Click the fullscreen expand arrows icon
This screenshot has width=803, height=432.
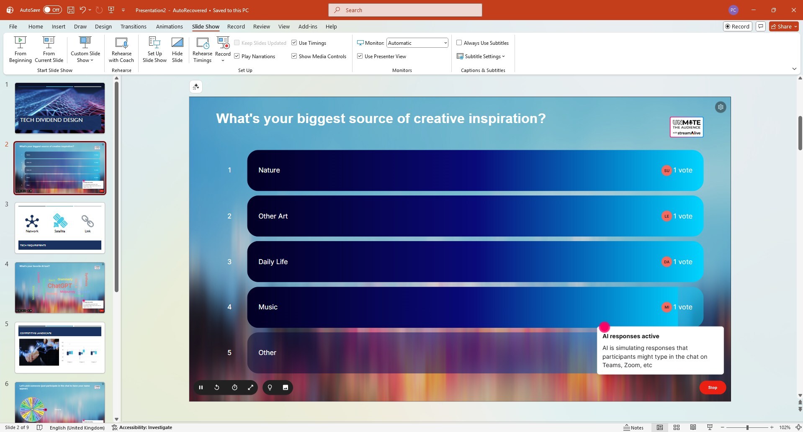[x=250, y=388]
